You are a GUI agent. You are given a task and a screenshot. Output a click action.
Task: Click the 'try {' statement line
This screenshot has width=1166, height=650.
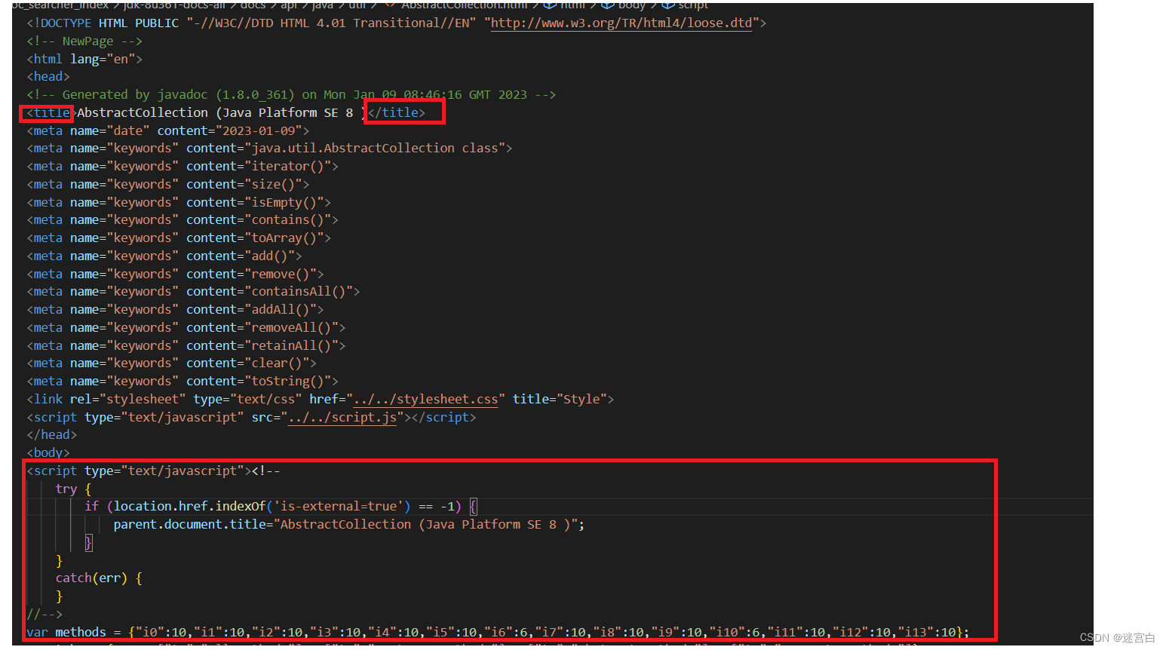73,489
